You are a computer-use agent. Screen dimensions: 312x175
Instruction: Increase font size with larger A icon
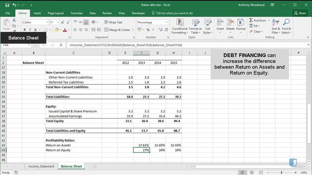point(62,22)
